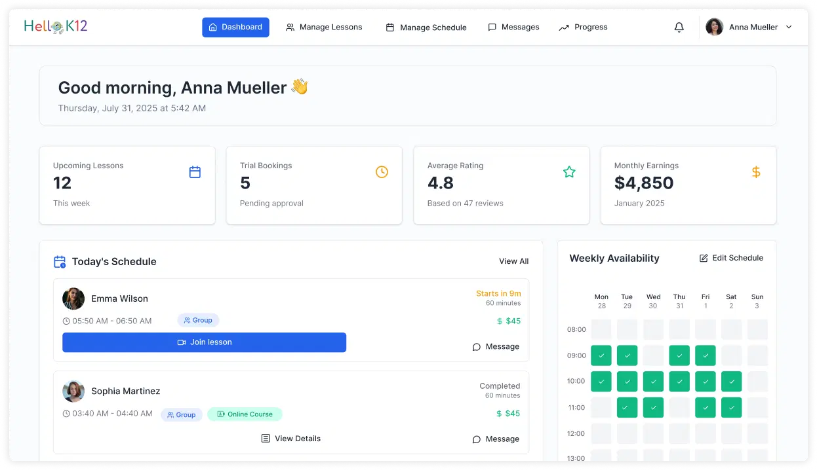Click the 'Based on 47 reviews' text
The width and height of the screenshot is (817, 470).
(465, 204)
